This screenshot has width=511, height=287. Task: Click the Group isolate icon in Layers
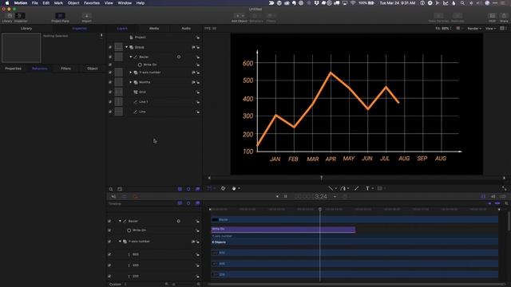[x=193, y=48]
